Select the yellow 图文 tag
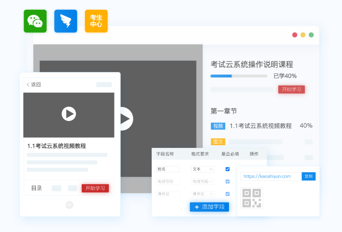 point(218,142)
